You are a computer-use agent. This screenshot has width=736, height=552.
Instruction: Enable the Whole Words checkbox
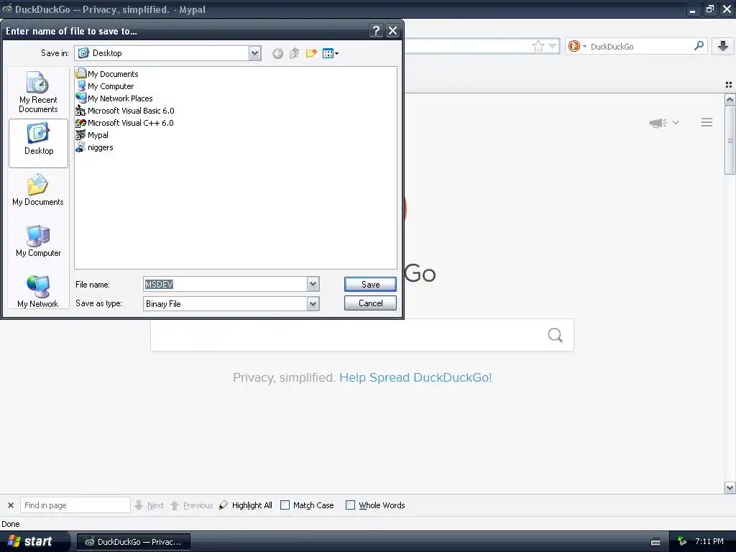pyautogui.click(x=350, y=505)
